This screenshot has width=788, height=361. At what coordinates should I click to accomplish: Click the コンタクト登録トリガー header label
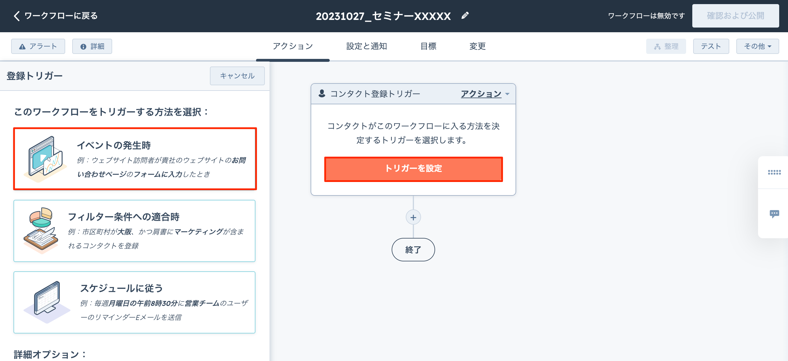coord(375,94)
